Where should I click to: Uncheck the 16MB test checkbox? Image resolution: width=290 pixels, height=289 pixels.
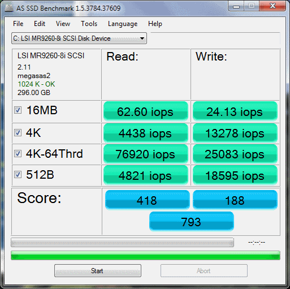(18, 110)
